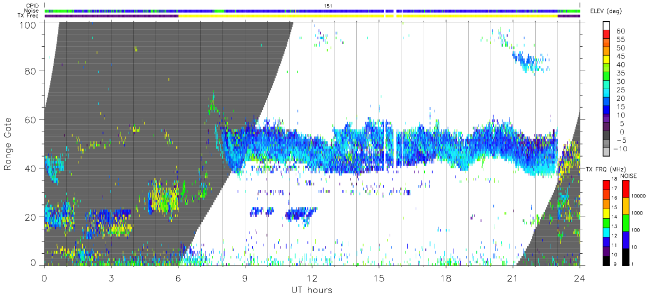The width and height of the screenshot is (652, 301).
Task: Click the red swatch in ELEV color bar
Action: (607, 35)
